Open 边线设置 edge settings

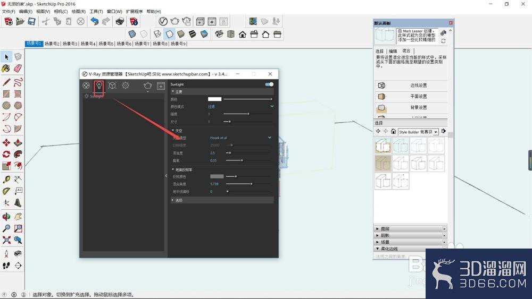pos(411,86)
